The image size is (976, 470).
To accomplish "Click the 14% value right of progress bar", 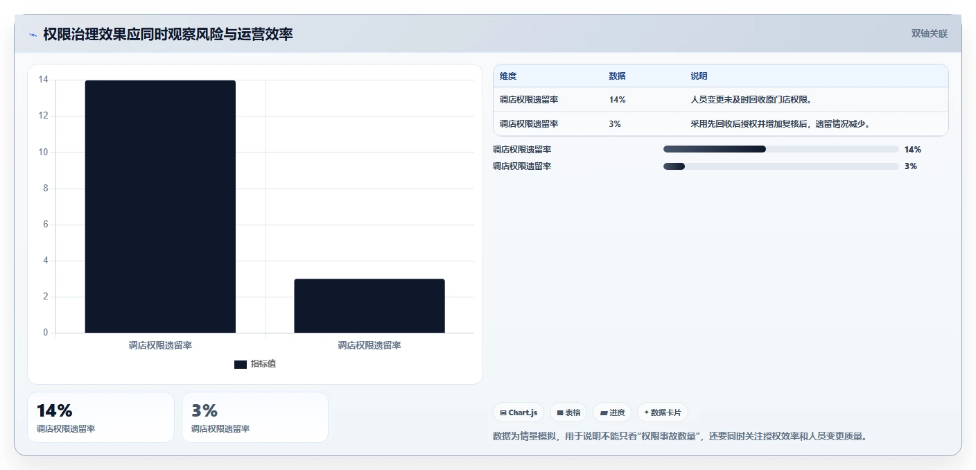I will click(912, 149).
